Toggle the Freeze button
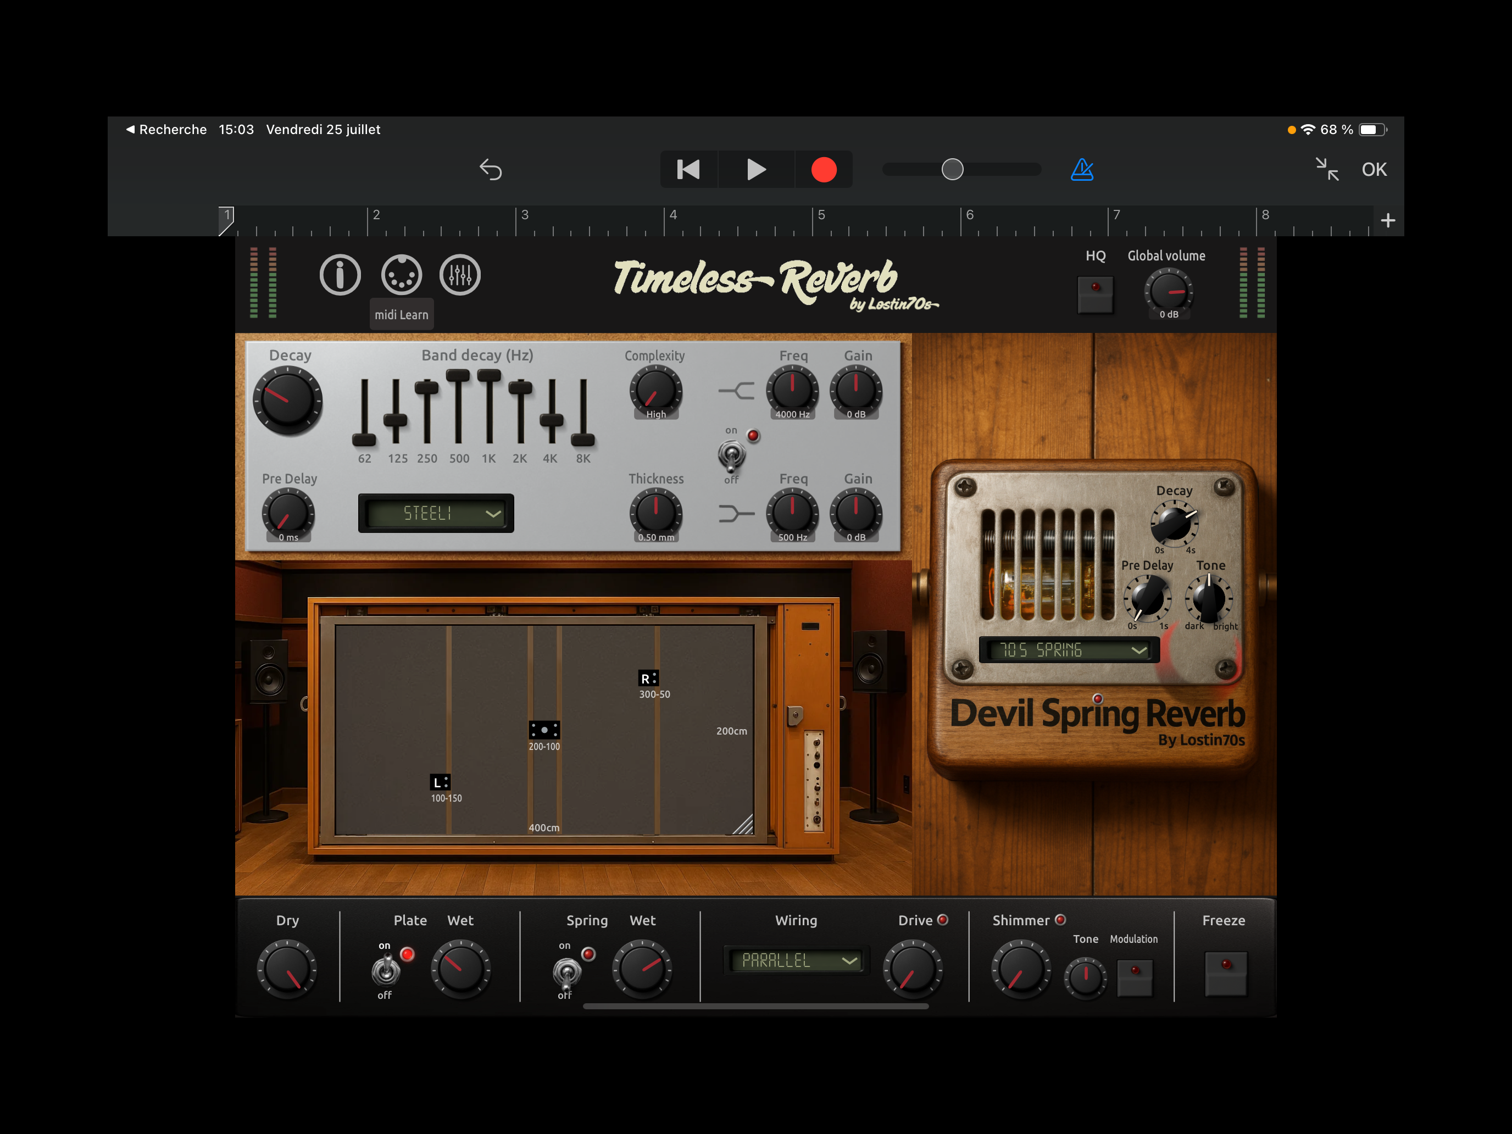 click(x=1226, y=974)
